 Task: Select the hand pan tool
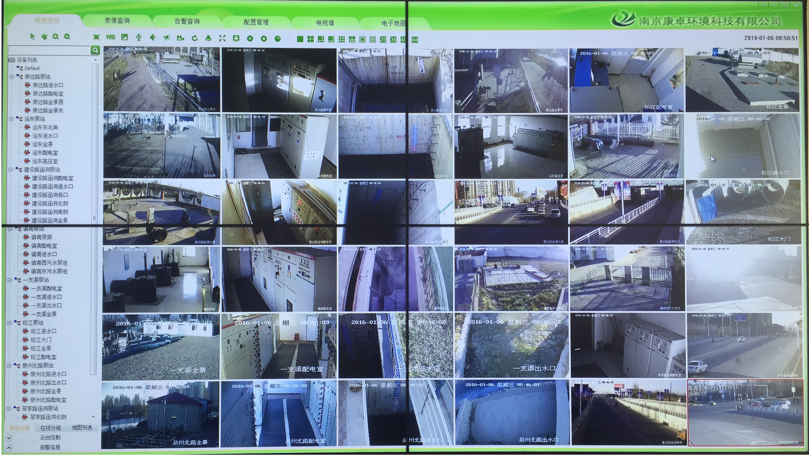pos(44,37)
